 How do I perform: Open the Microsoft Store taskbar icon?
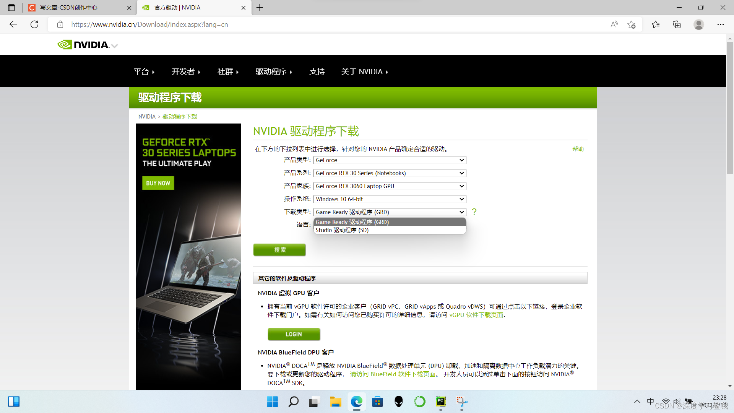coord(377,402)
